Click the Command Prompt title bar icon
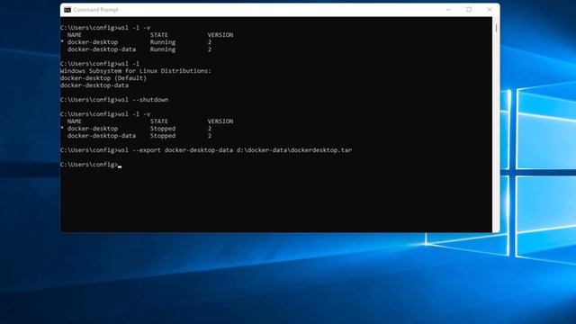The height and width of the screenshot is (324, 576). pos(67,10)
